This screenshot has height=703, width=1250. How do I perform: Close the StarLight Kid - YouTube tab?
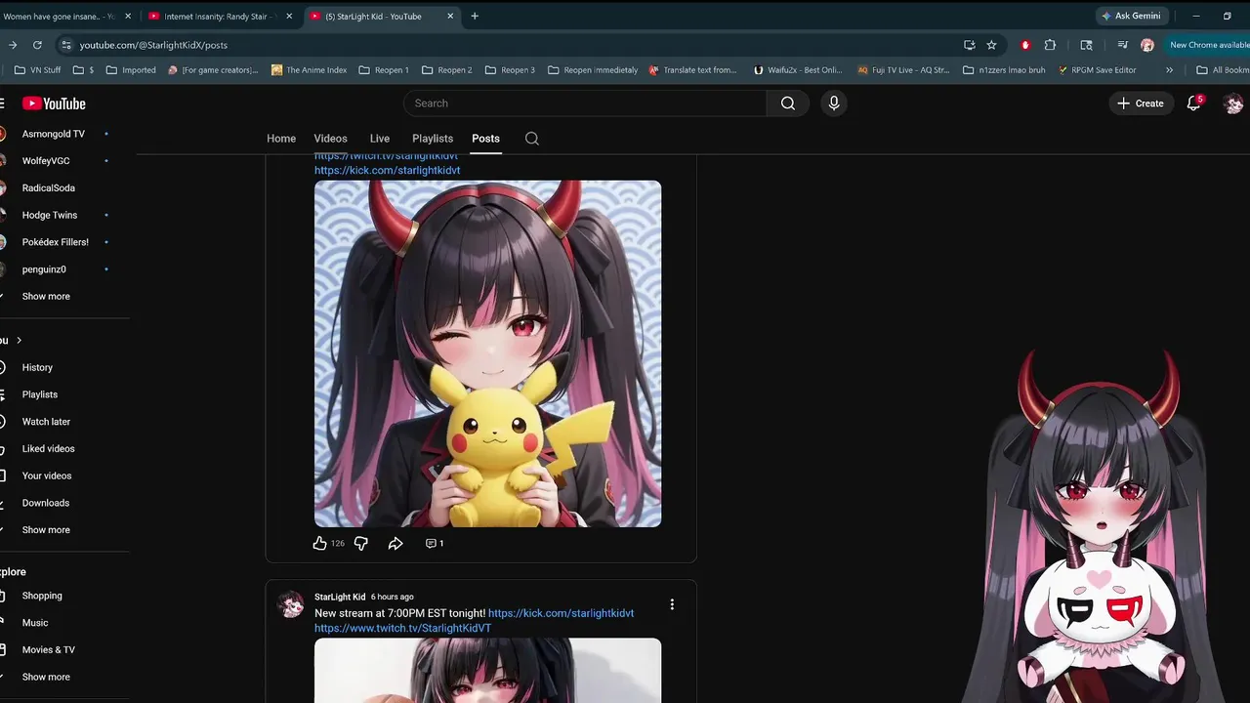pyautogui.click(x=450, y=16)
